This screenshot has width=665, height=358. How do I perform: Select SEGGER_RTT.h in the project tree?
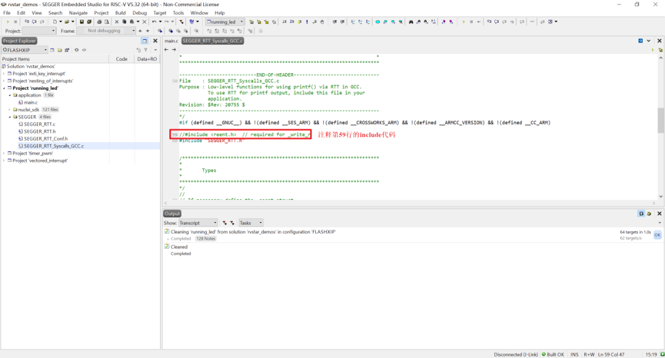[x=39, y=132]
